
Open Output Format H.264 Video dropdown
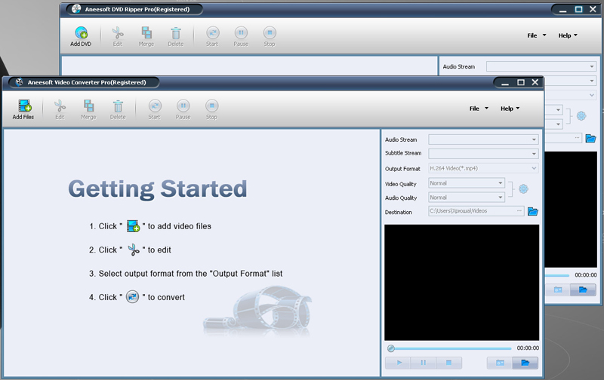click(x=483, y=168)
